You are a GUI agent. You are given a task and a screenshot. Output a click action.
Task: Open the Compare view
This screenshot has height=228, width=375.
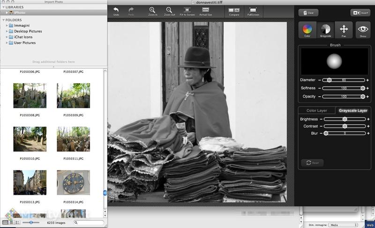click(x=234, y=10)
